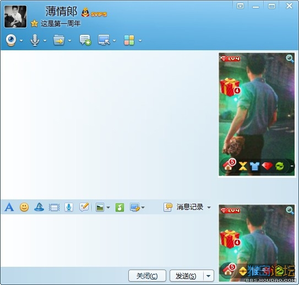Image resolution: width=299 pixels, height=285 pixels.
Task: Click signature text 这是第一周年
Action: [61, 24]
